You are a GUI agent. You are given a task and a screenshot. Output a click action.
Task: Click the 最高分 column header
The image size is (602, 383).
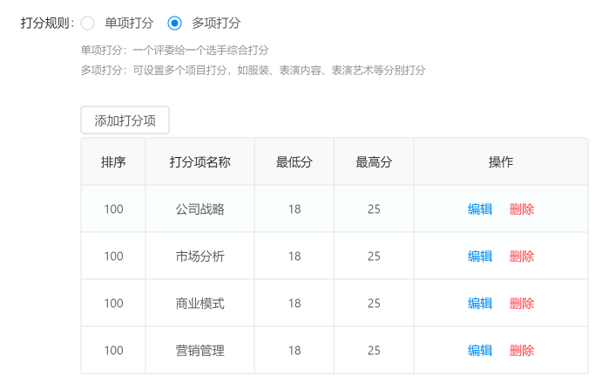pos(374,162)
